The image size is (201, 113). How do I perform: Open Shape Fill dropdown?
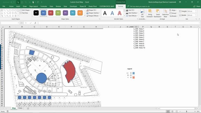(x=92, y=10)
